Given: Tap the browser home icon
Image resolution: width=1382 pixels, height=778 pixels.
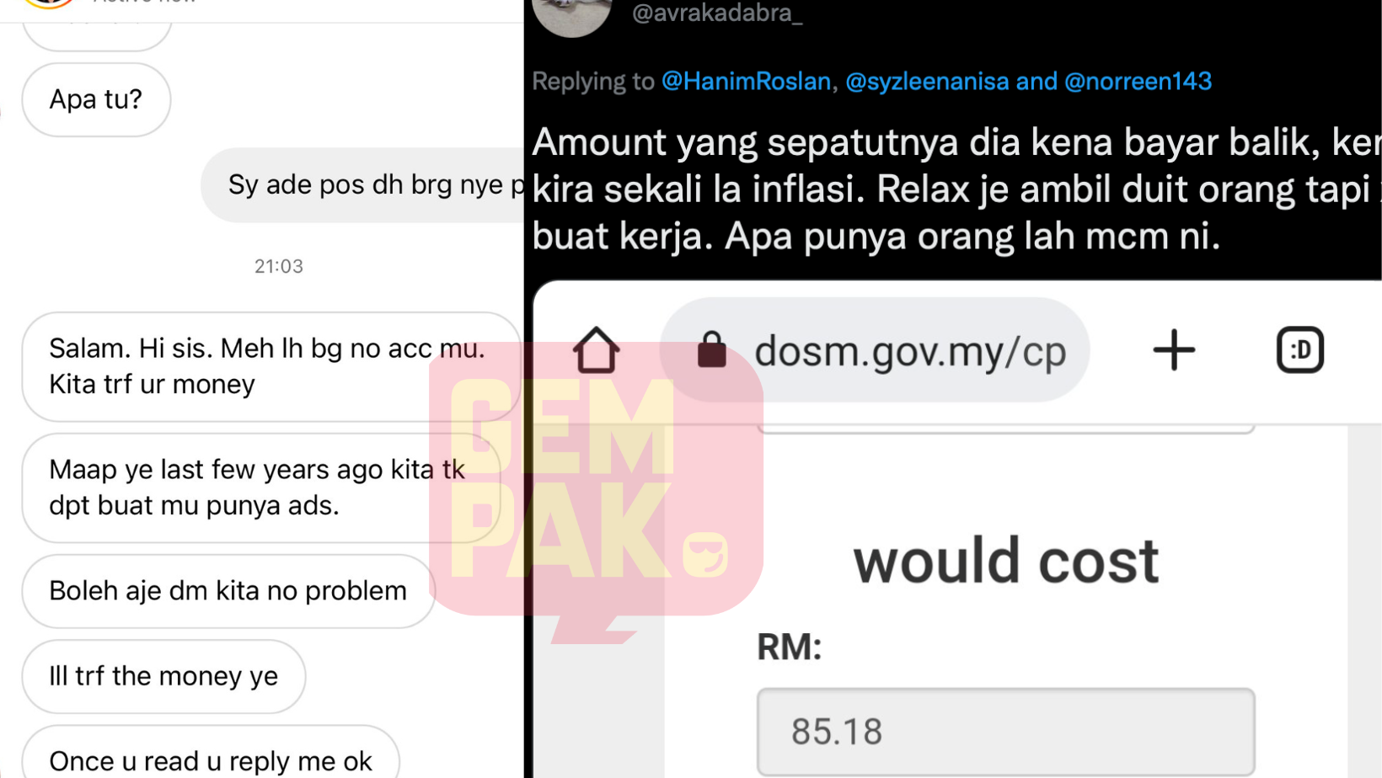Looking at the screenshot, I should coord(596,349).
